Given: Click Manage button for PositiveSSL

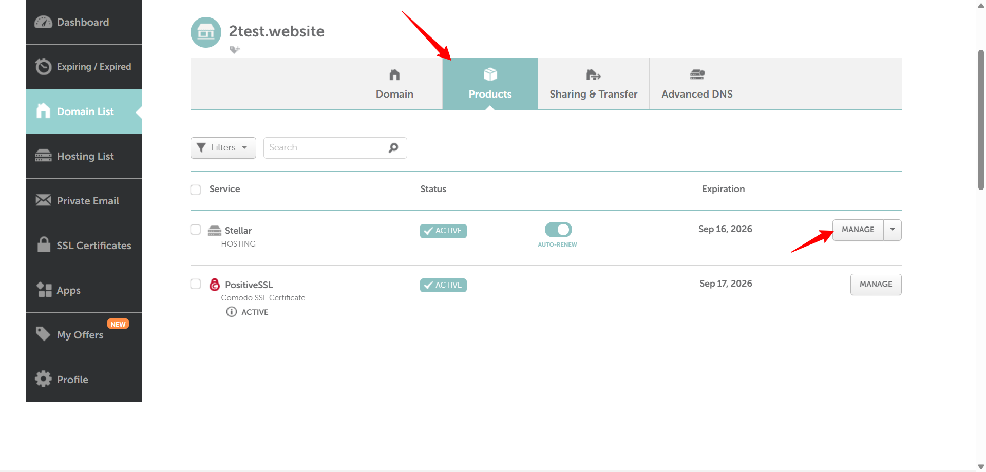Looking at the screenshot, I should click(876, 284).
